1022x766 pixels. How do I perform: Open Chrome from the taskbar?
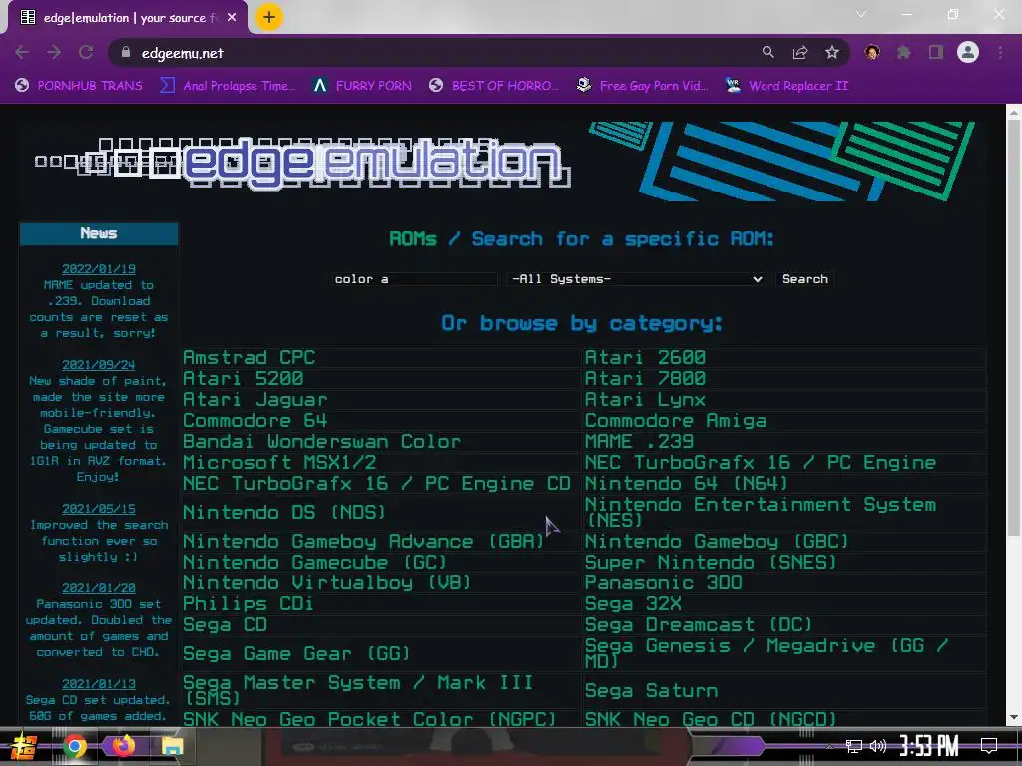click(75, 746)
